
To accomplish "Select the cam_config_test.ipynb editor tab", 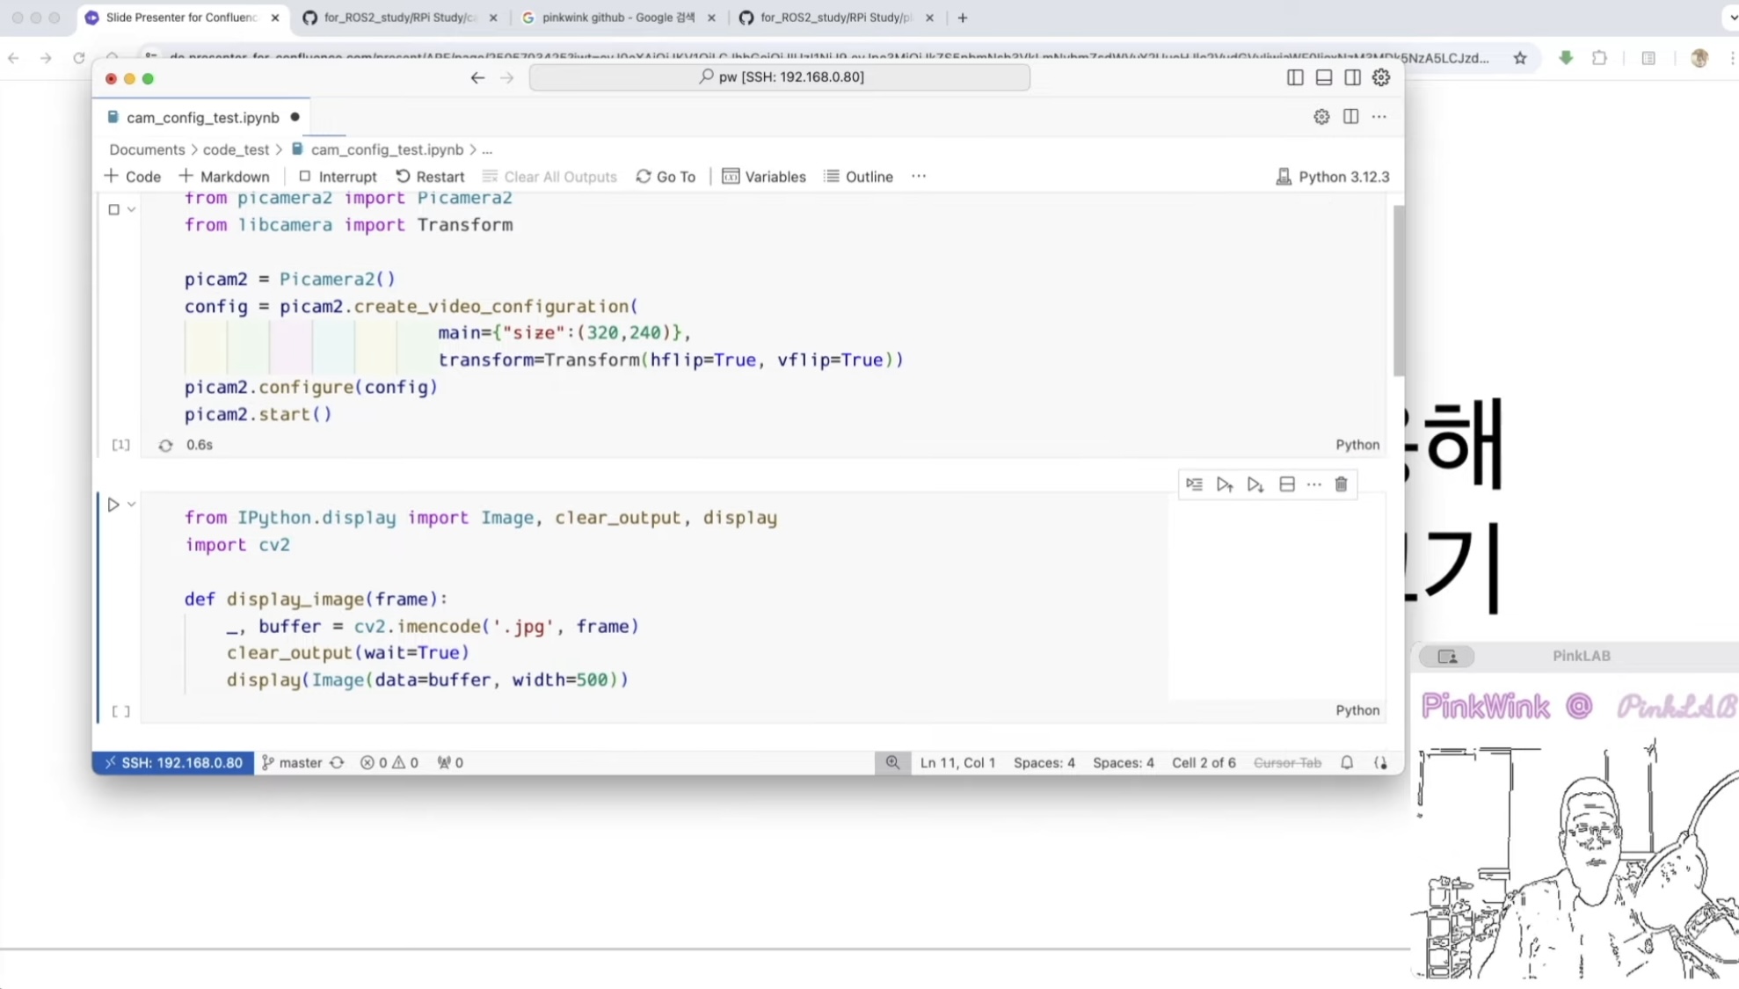I will pyautogui.click(x=202, y=118).
